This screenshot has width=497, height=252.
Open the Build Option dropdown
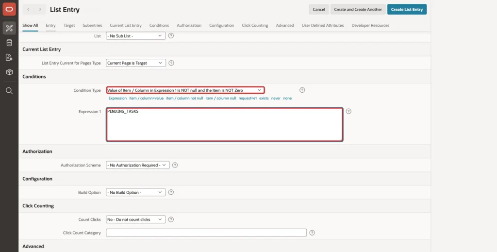pos(136,192)
